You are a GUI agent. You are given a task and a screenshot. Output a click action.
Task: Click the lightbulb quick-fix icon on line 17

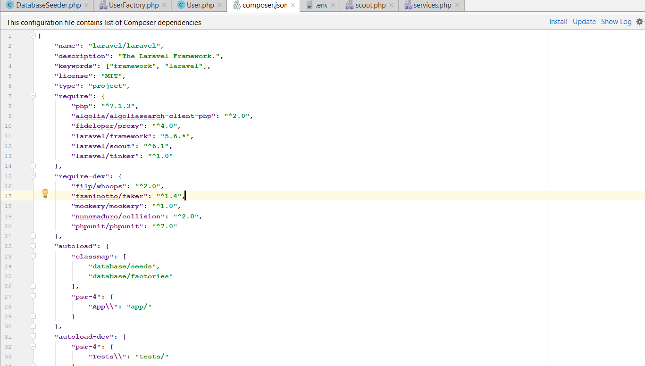pyautogui.click(x=45, y=193)
